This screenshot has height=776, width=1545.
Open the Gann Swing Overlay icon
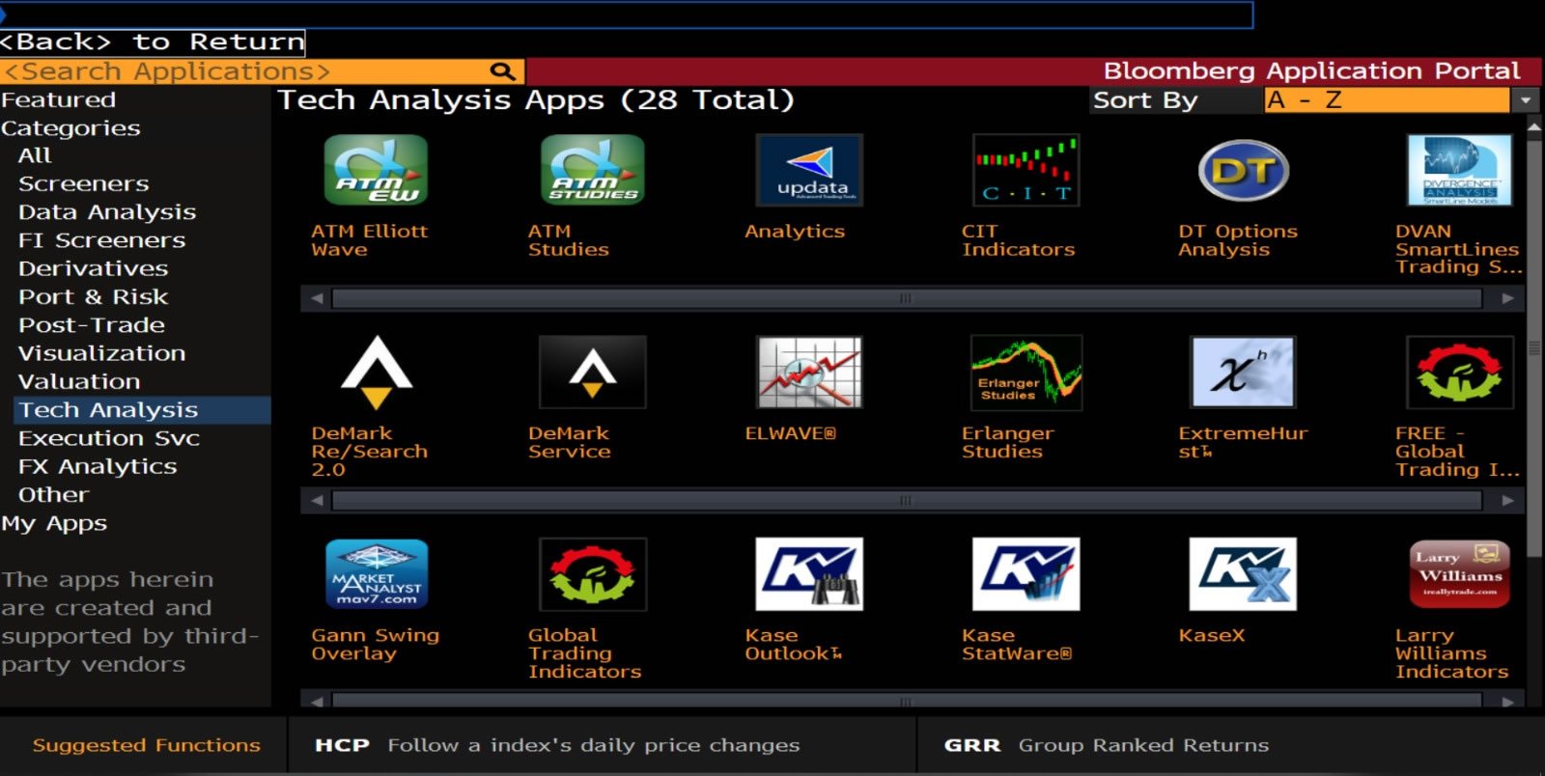point(376,574)
